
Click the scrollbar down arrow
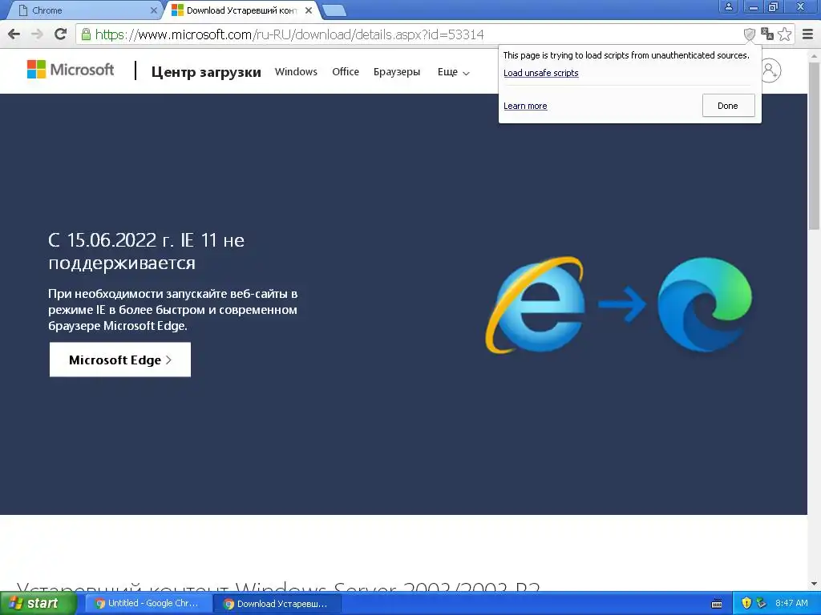click(x=815, y=584)
